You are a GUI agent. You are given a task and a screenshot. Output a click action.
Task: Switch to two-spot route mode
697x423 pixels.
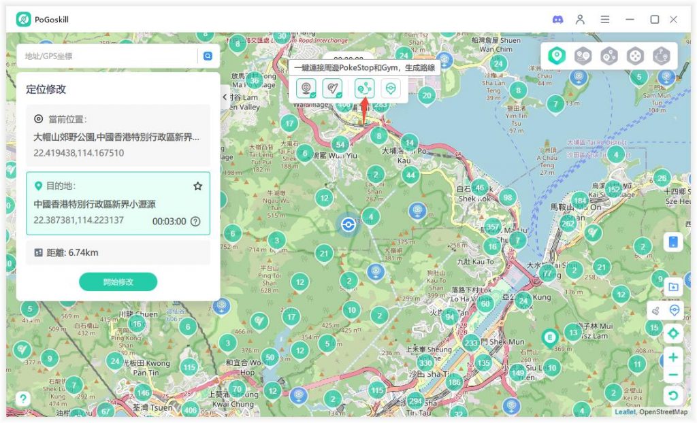tap(583, 56)
